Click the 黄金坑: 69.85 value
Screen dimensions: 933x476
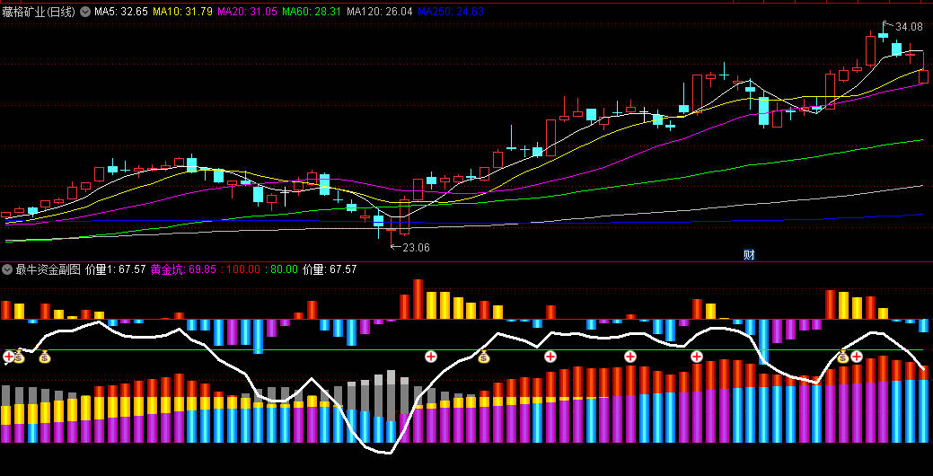coord(182,269)
